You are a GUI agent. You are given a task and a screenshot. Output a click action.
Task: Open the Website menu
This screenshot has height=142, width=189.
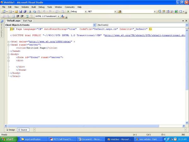tap(25, 7)
